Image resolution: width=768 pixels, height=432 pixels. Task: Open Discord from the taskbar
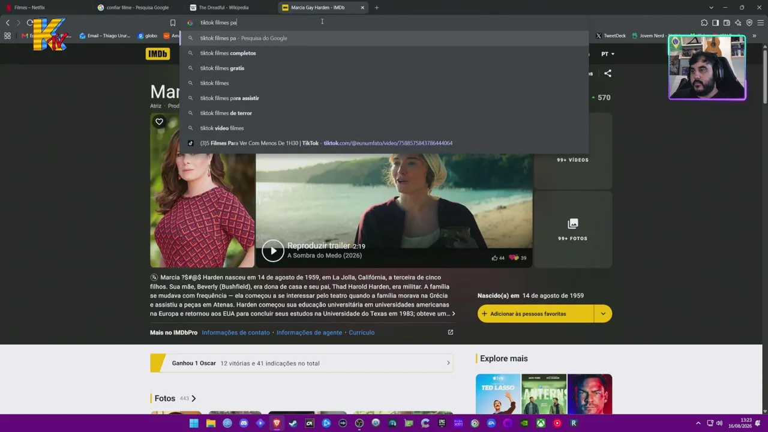(244, 423)
